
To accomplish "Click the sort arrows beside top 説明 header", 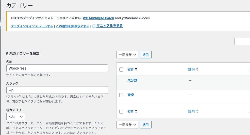I will [197, 69].
